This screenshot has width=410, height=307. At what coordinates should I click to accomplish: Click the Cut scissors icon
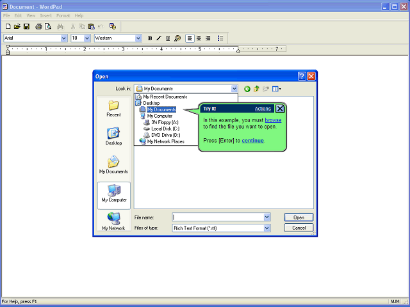(x=73, y=26)
